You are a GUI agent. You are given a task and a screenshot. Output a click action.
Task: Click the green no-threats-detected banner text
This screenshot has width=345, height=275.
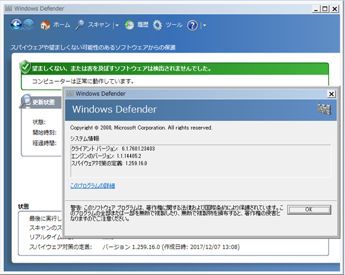[x=122, y=68]
